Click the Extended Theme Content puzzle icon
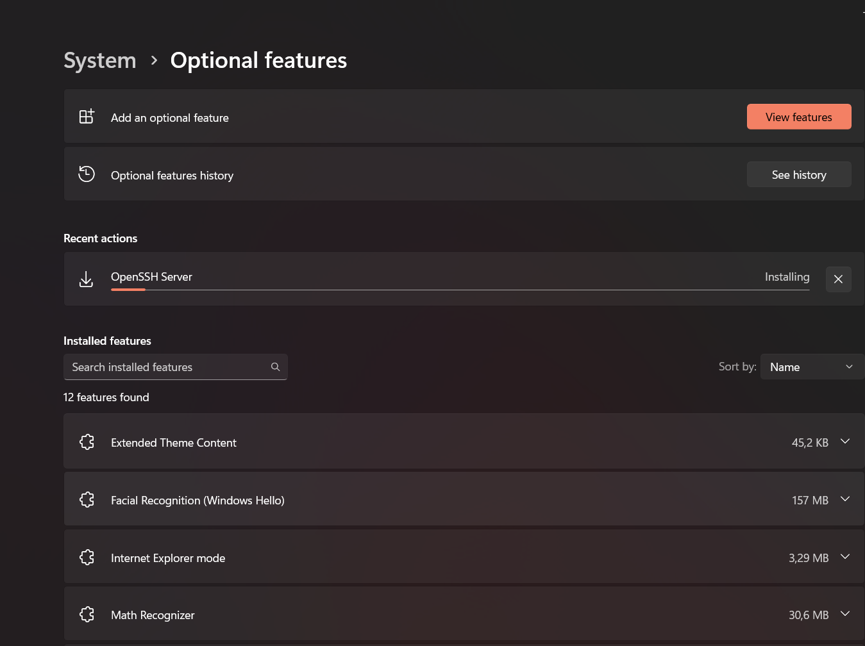The image size is (865, 646). pyautogui.click(x=87, y=442)
